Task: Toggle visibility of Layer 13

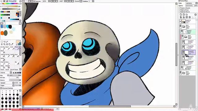Action: [x=180, y=21]
